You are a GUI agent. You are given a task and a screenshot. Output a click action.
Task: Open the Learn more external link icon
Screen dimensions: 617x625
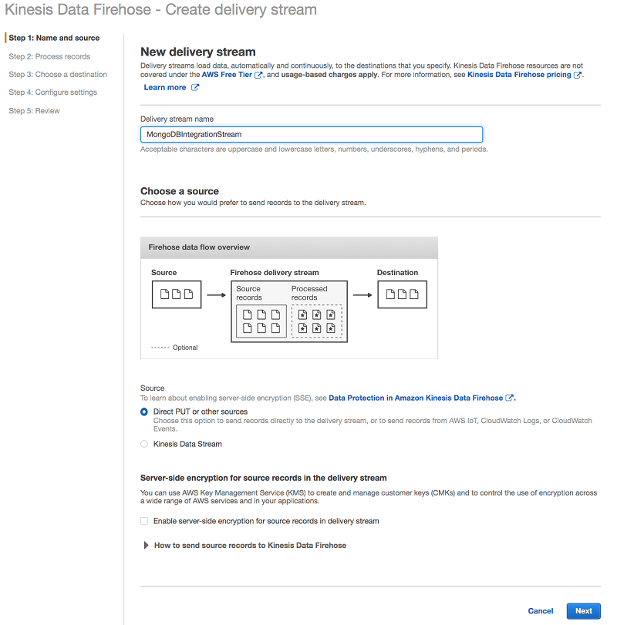pyautogui.click(x=194, y=87)
